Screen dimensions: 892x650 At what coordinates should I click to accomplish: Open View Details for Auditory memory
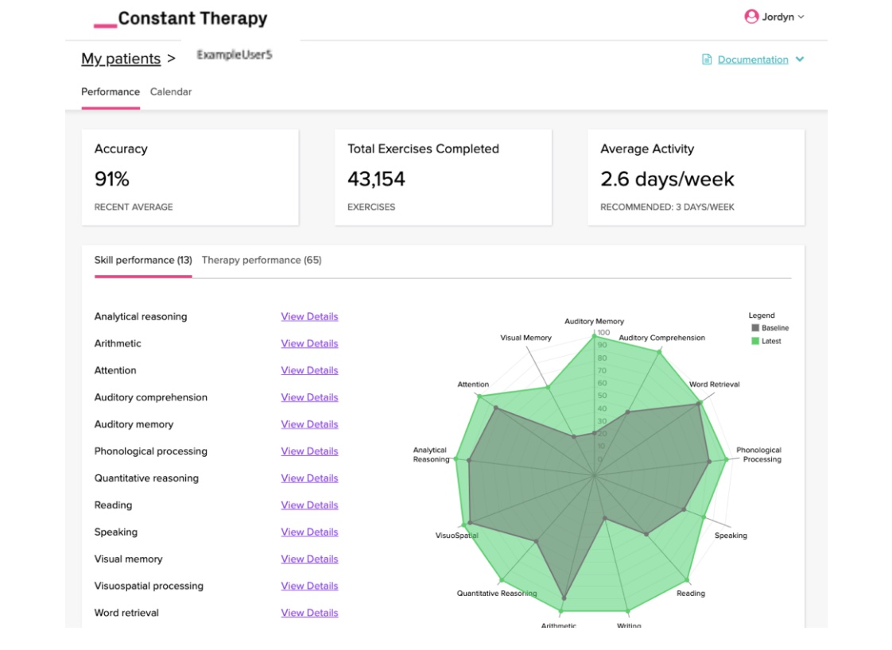point(309,424)
